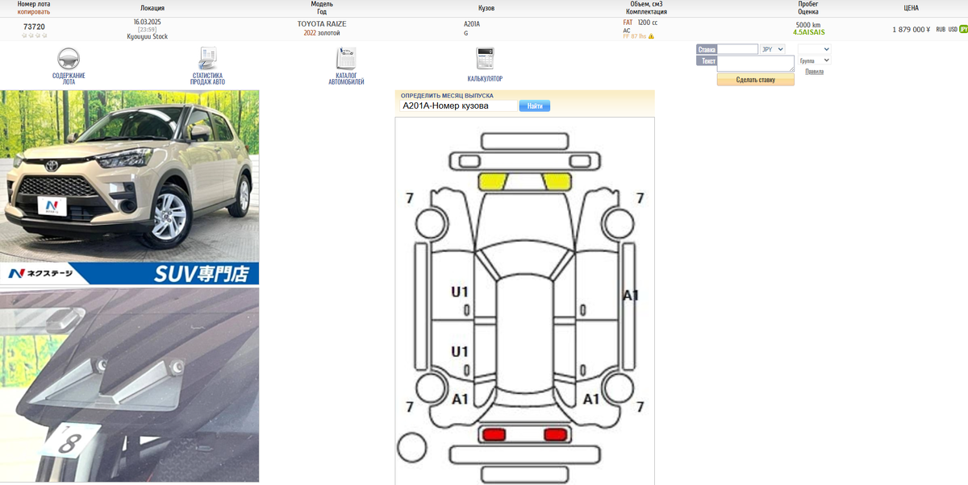Click the TOYOTA RAIZE model name
Viewport: 968px width, 485px height.
pos(322,24)
